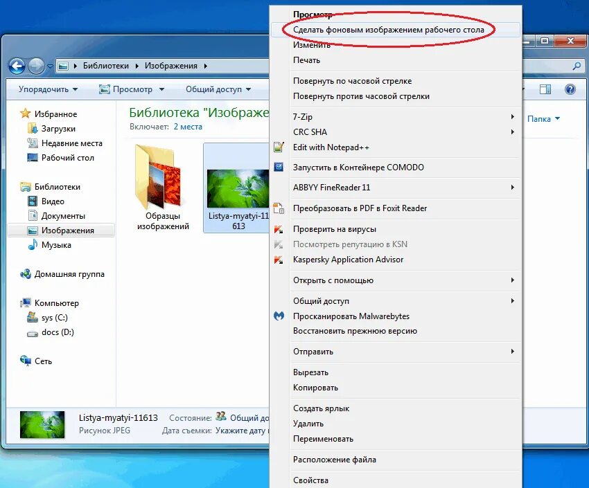Select the Listya-myatyi-11613 image thumbnail

(238, 188)
